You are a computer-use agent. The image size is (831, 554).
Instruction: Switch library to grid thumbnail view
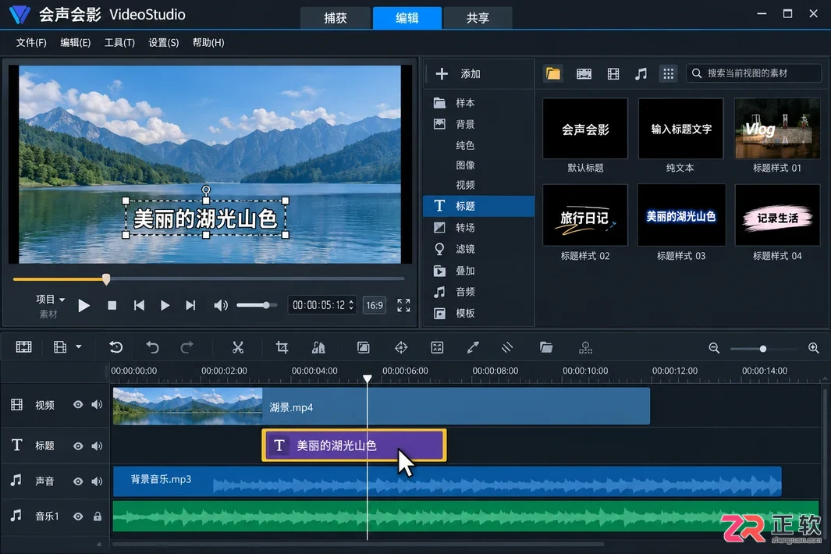click(668, 73)
